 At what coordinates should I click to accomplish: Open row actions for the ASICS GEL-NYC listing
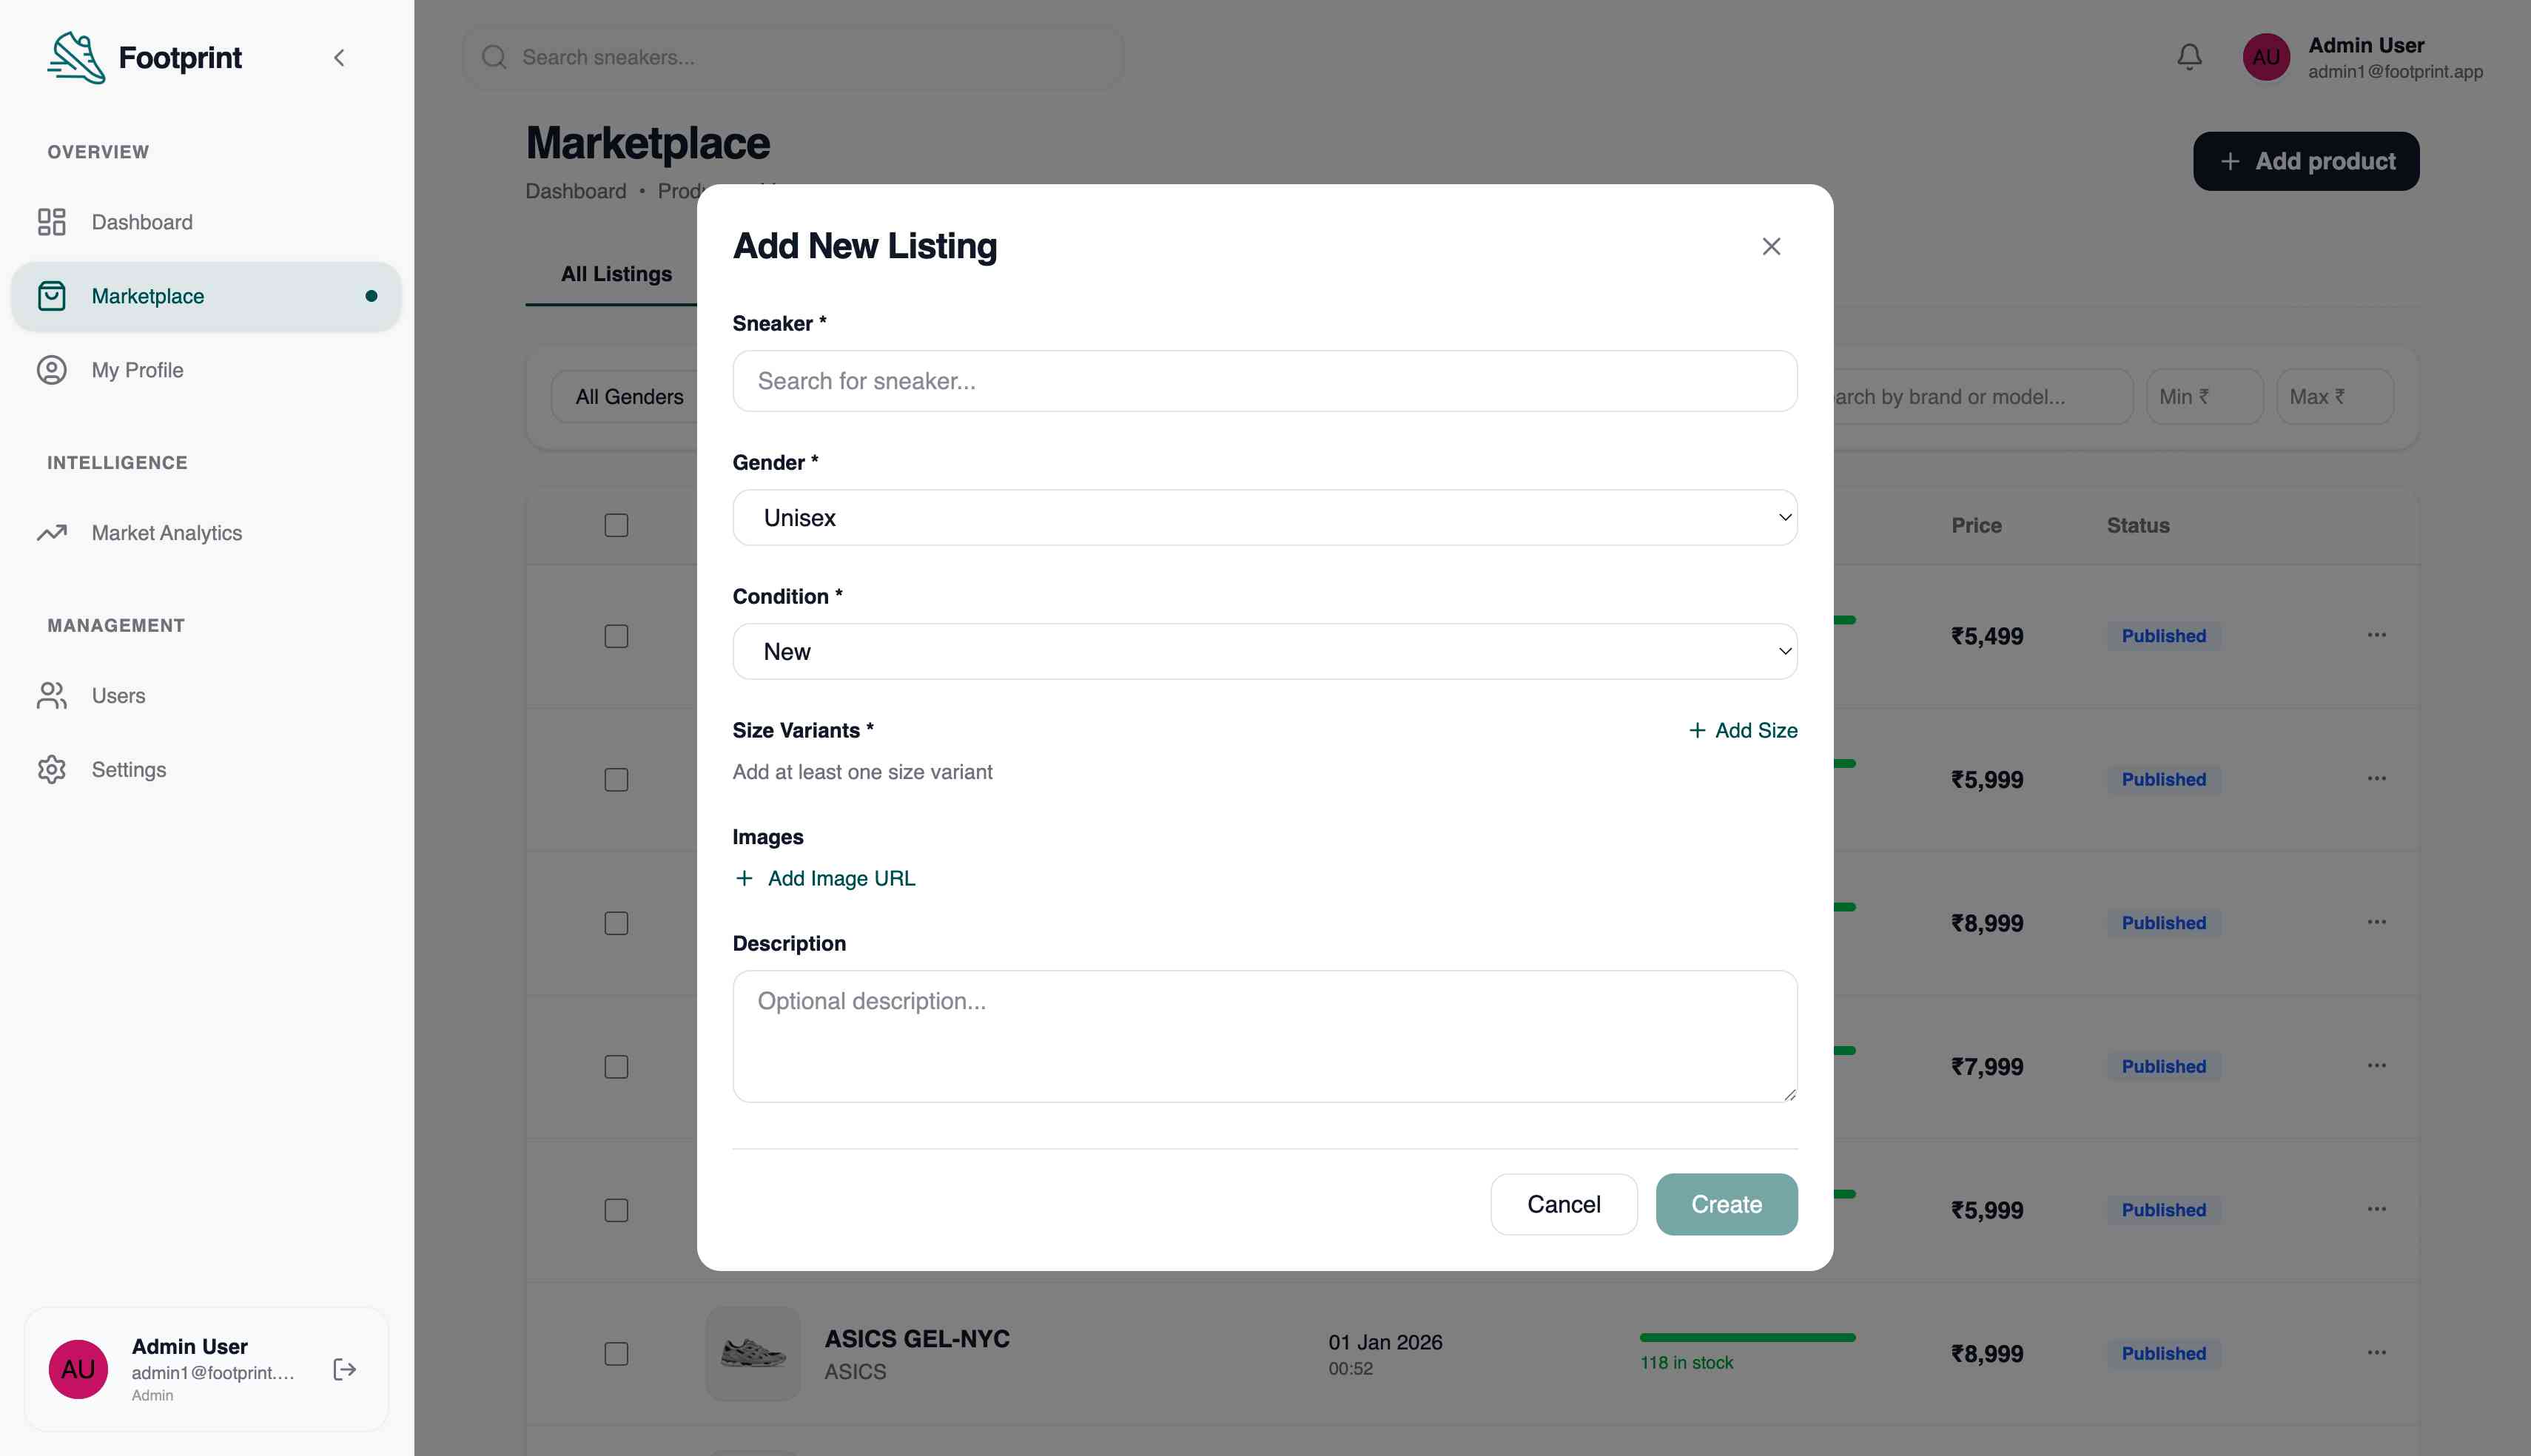click(x=2376, y=1353)
